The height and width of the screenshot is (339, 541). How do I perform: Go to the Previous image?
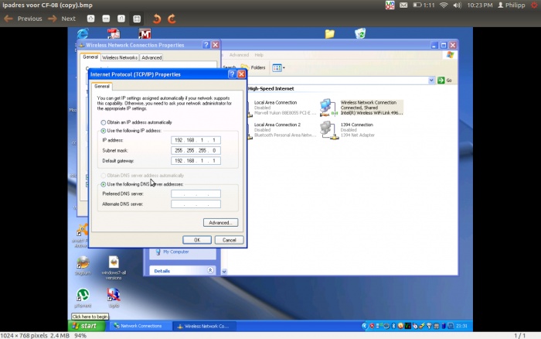pos(22,19)
